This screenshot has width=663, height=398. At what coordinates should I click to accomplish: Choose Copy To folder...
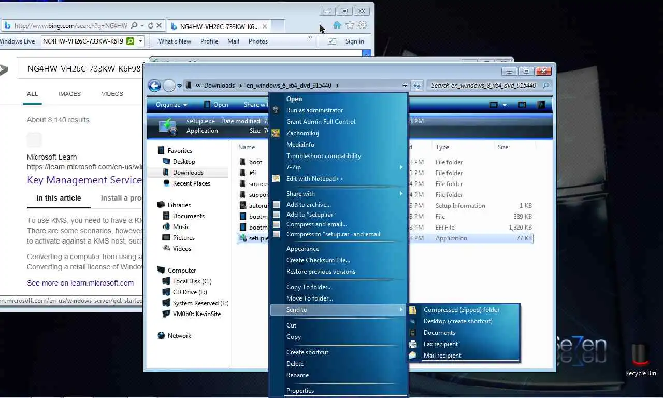tap(309, 287)
